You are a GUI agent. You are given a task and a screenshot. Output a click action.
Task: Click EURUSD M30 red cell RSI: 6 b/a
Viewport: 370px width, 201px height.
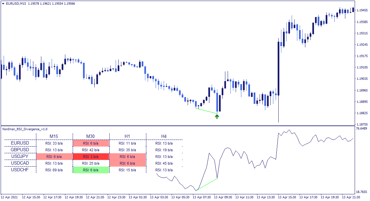tap(91, 143)
